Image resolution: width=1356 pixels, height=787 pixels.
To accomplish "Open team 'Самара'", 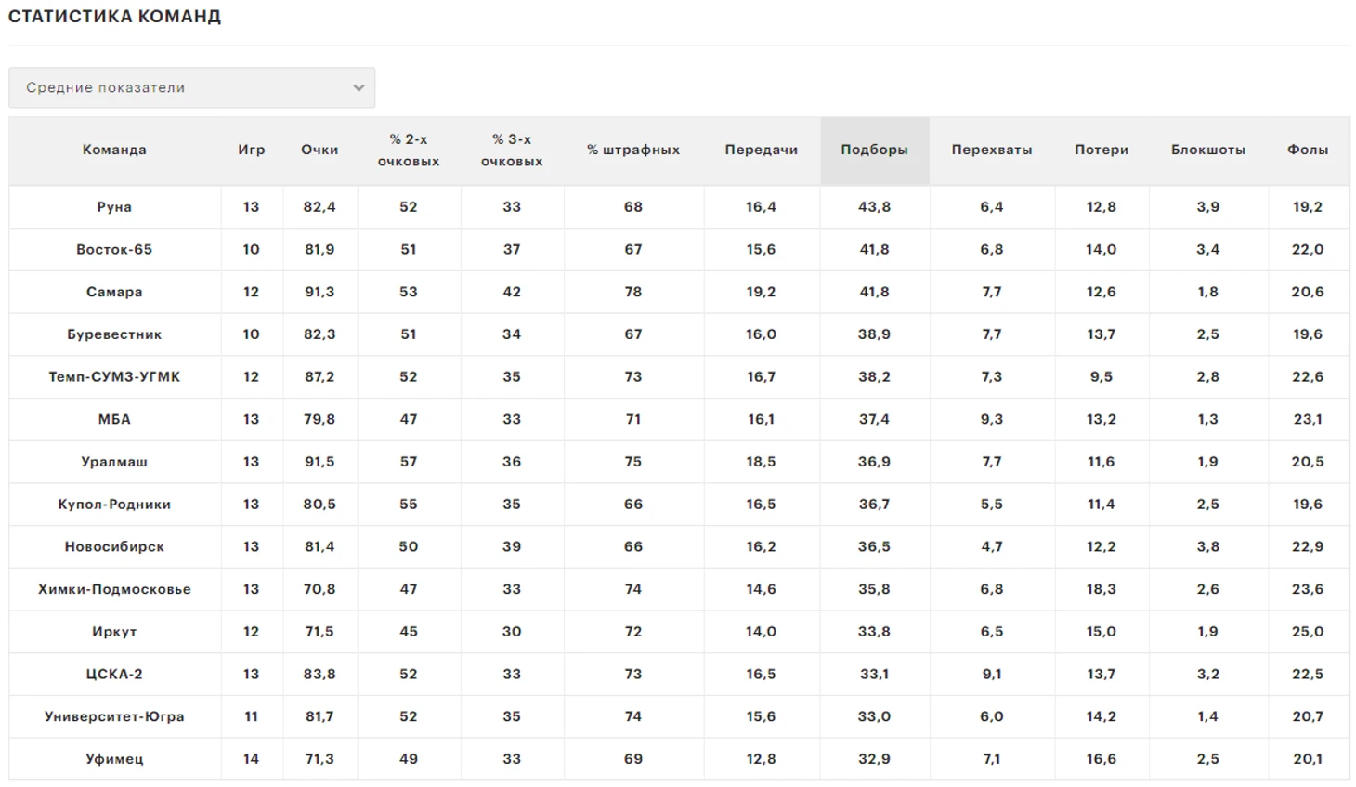I will click(x=114, y=292).
